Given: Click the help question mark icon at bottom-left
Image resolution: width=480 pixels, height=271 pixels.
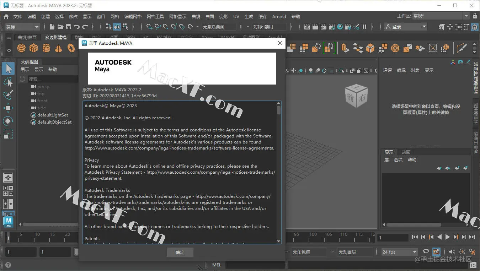Looking at the screenshot, I should click(8, 265).
